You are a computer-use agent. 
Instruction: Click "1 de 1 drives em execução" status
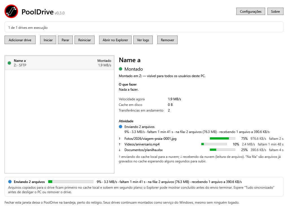click(28, 28)
